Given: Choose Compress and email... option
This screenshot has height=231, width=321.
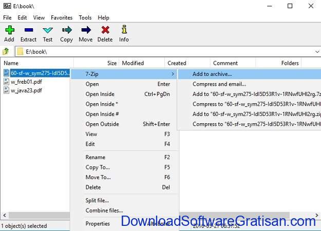Looking at the screenshot, I should pos(249,84).
